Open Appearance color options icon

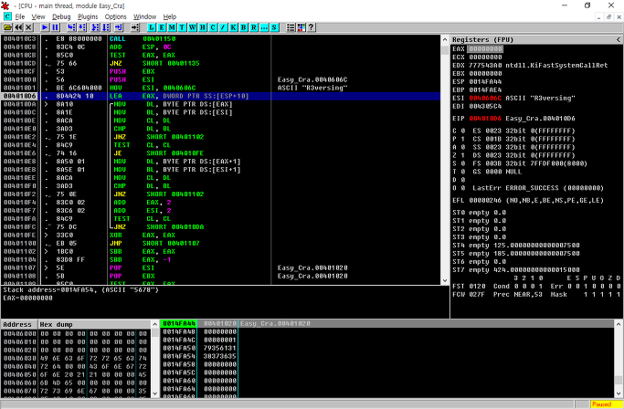point(301,27)
